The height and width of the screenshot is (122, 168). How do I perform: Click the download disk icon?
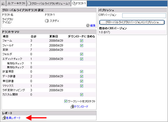(72, 106)
